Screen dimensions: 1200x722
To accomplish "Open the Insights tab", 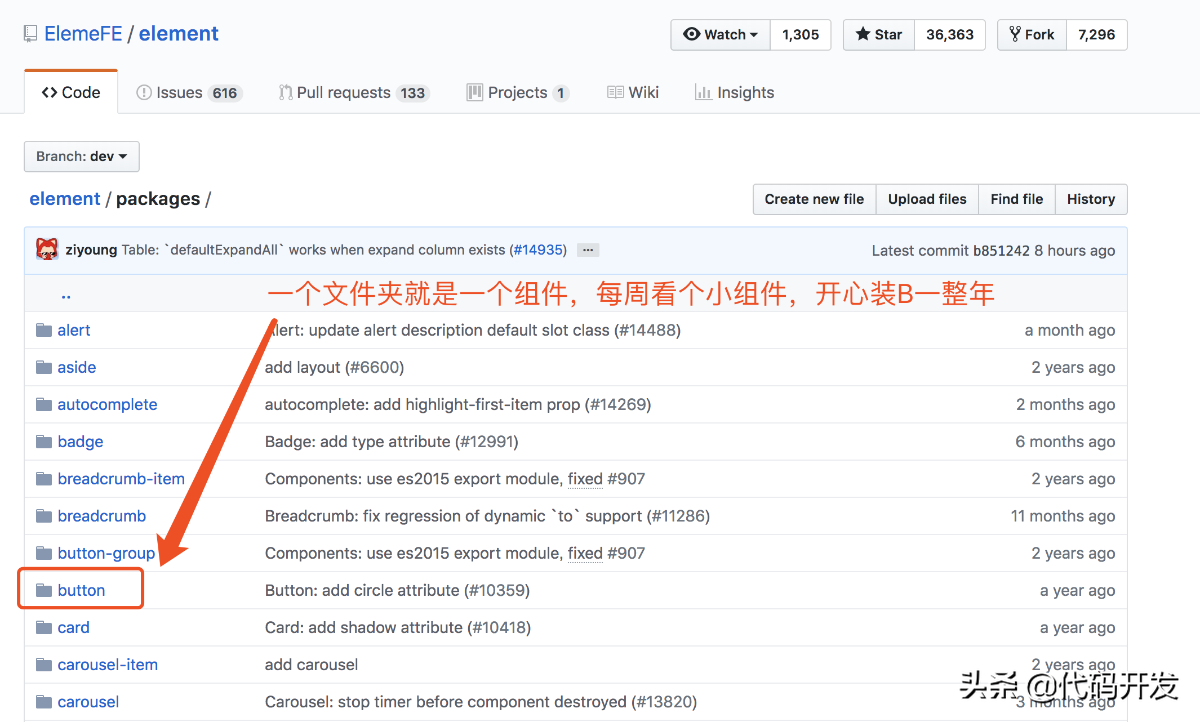I will tap(735, 92).
